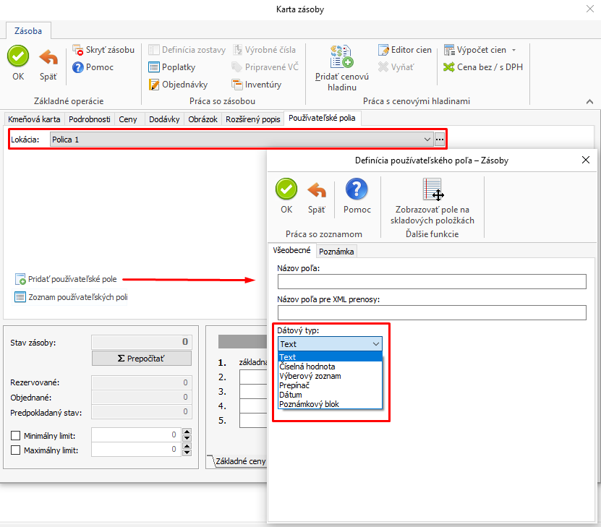Click the Prepočítať button

141,359
